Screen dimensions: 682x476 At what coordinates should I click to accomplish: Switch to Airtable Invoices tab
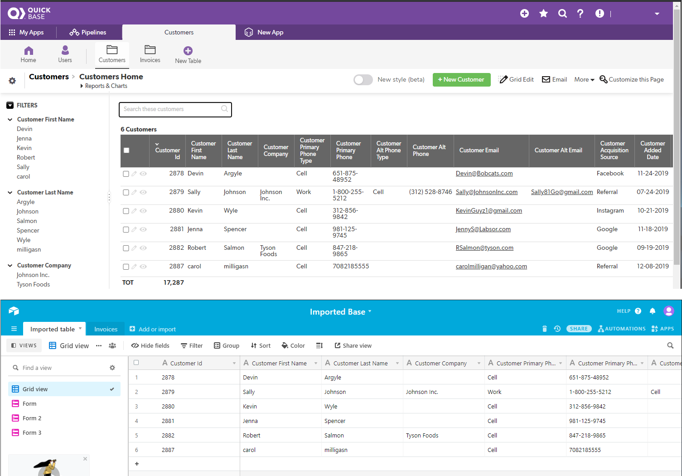106,329
